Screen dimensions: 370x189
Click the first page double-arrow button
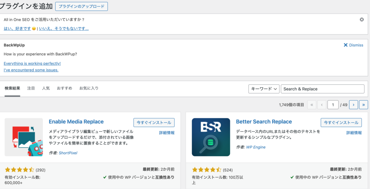pos(311,105)
